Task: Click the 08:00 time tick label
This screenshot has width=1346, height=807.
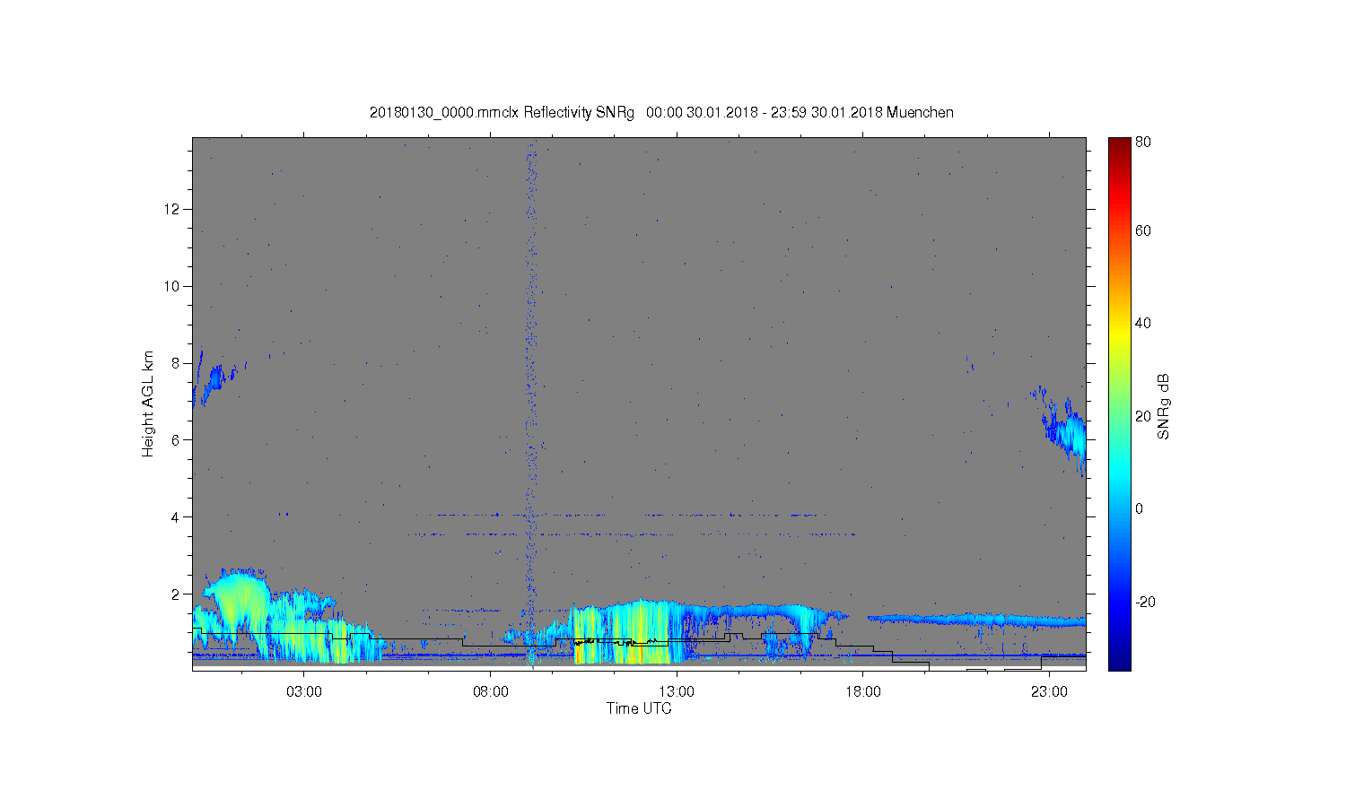Action: tap(491, 692)
